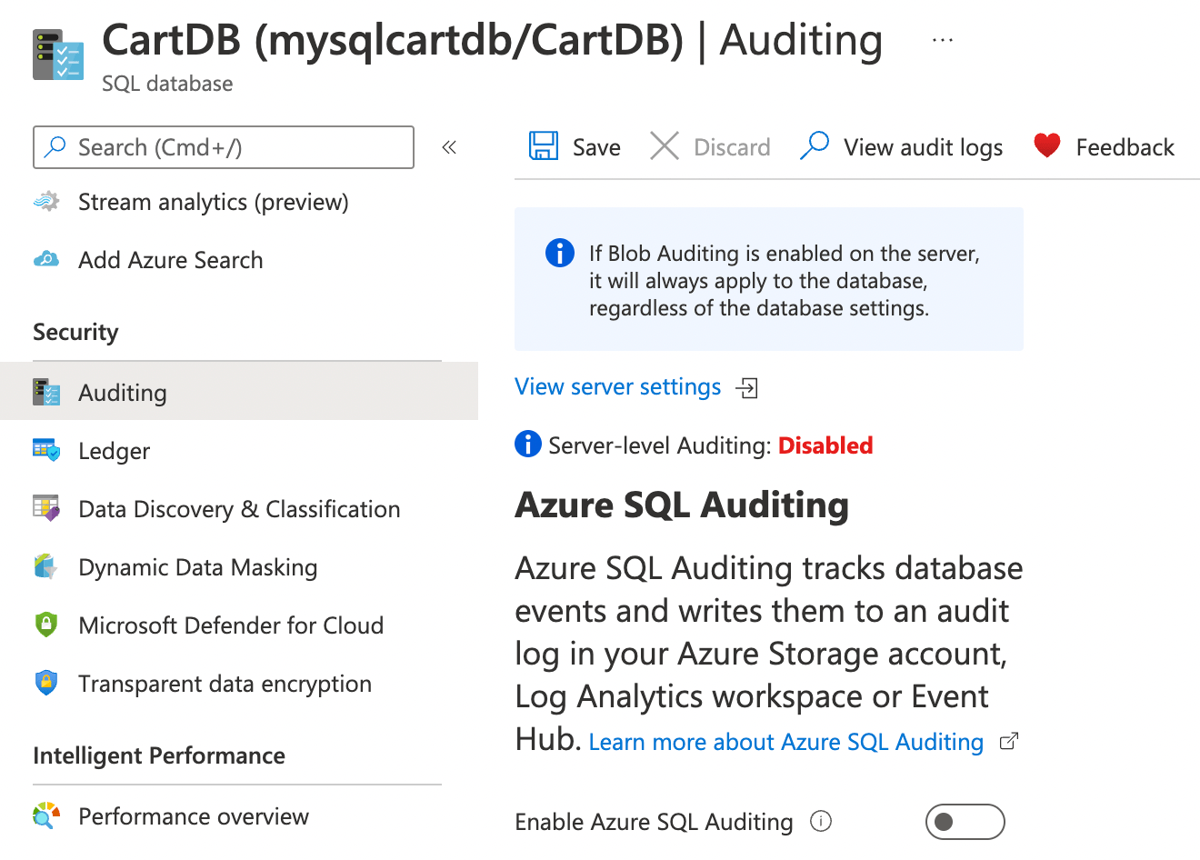Click the info icon beside Enable Azure SQL Auditing
The height and width of the screenshot is (860, 1200).
[x=820, y=821]
